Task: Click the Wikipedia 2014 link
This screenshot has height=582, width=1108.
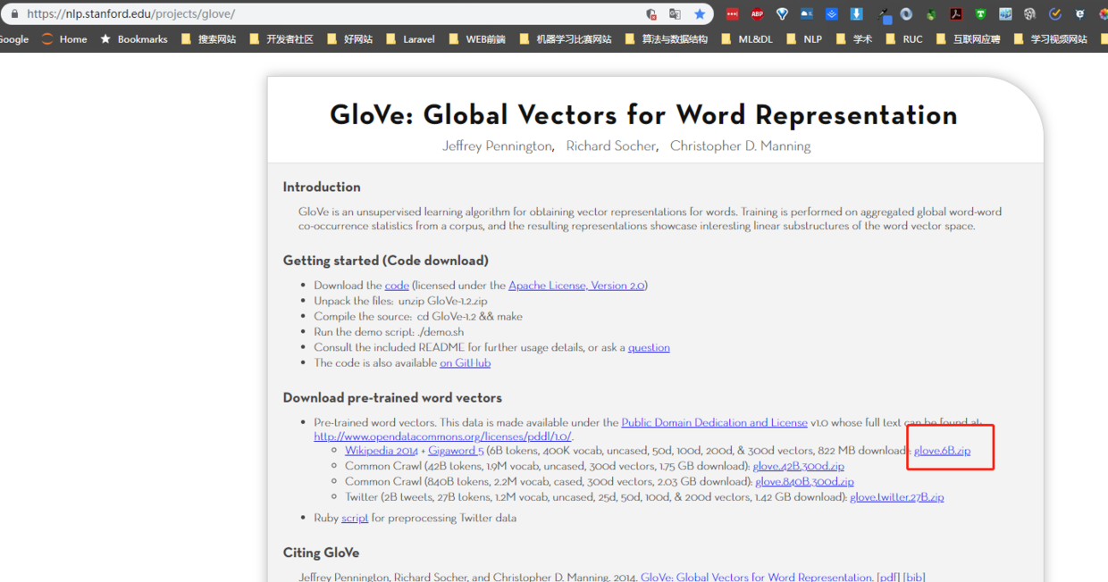Action: click(381, 451)
